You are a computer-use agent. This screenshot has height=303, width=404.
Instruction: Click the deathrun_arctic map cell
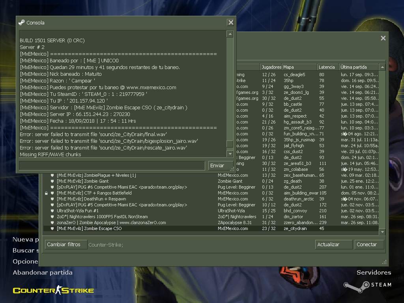coord(299,199)
